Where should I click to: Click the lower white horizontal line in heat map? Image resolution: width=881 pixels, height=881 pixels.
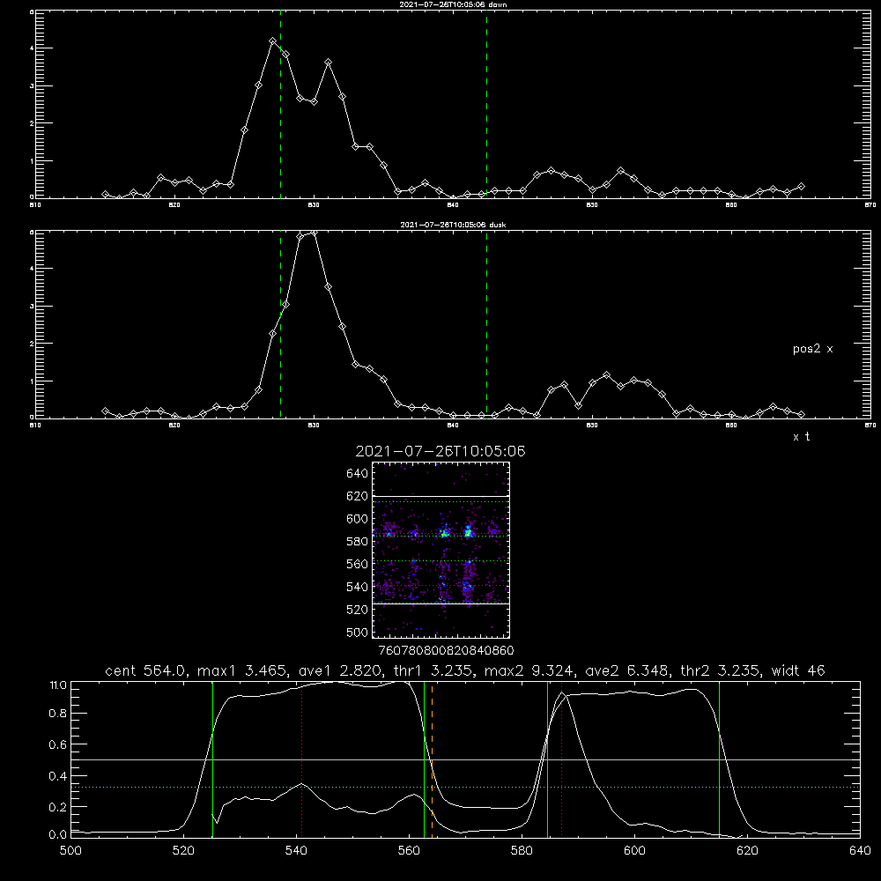tap(441, 603)
